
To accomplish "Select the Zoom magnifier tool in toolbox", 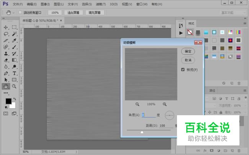I will click(14, 86).
